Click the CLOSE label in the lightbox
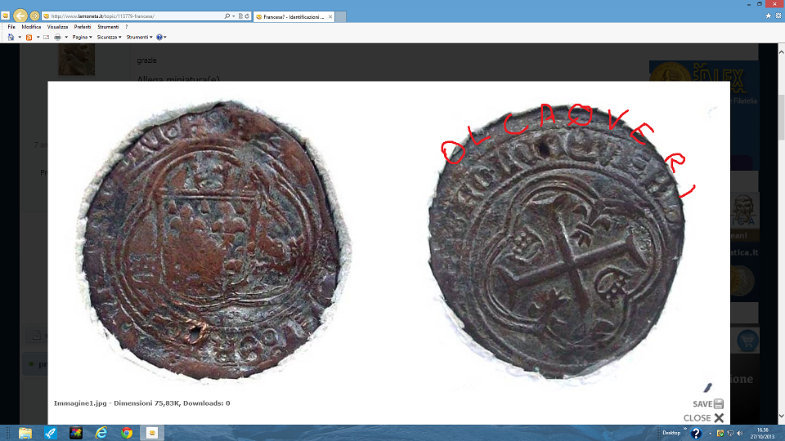Image resolution: width=785 pixels, height=441 pixels. (697, 418)
